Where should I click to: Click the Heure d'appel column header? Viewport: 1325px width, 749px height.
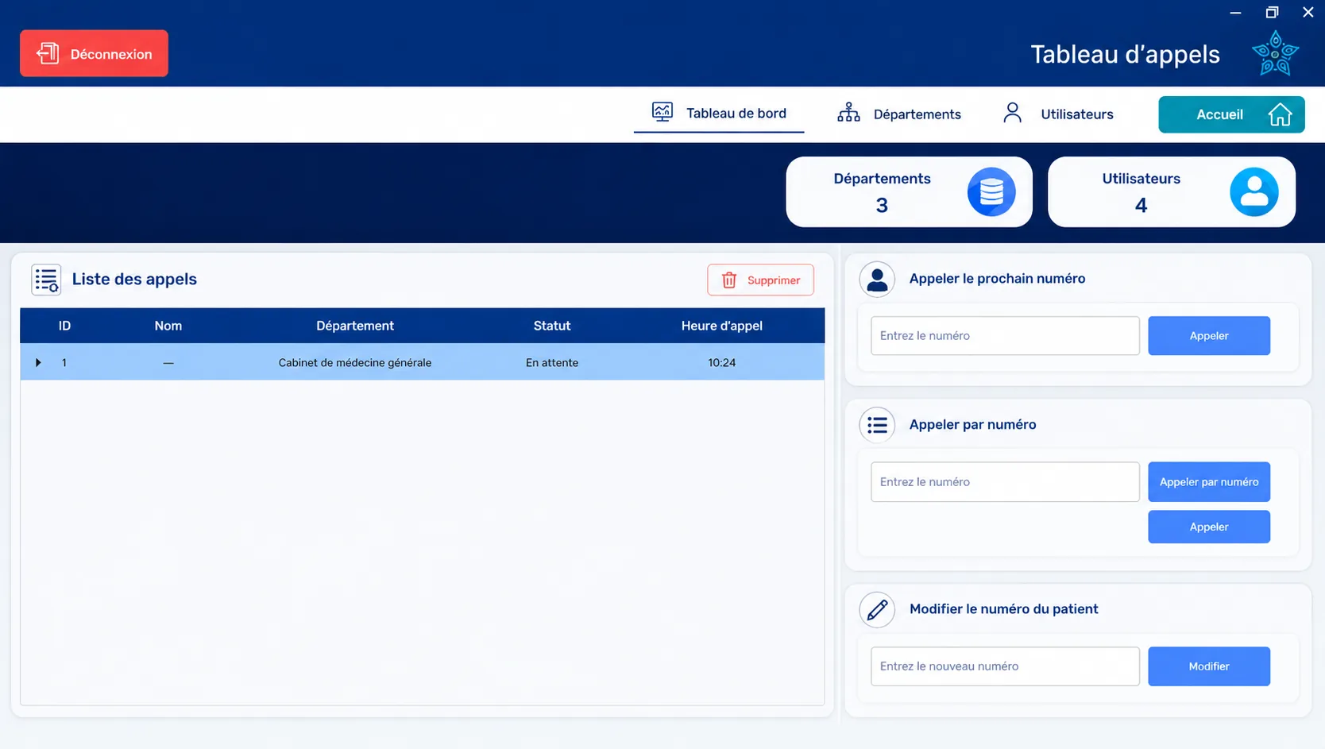click(x=721, y=326)
